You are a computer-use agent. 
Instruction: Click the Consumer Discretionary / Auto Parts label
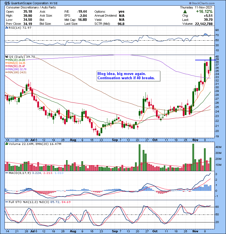[x=31, y=7]
